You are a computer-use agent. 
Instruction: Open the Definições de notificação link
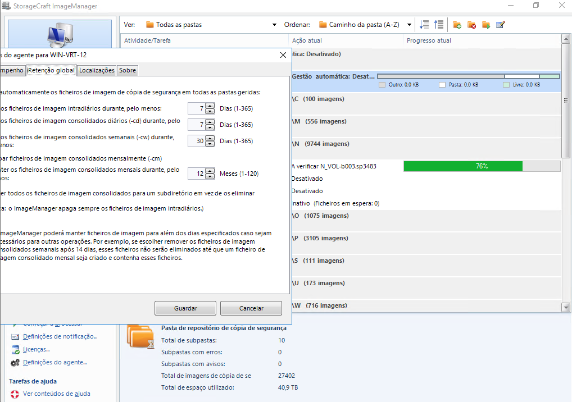[x=60, y=336]
